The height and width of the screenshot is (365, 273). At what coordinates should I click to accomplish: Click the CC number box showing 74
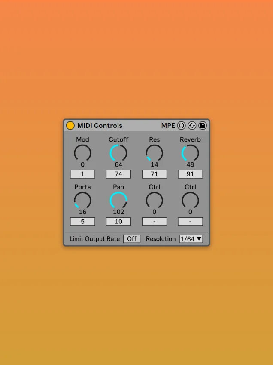(x=118, y=174)
